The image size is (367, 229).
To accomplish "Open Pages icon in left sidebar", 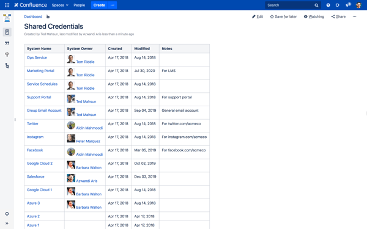I will point(7,32).
